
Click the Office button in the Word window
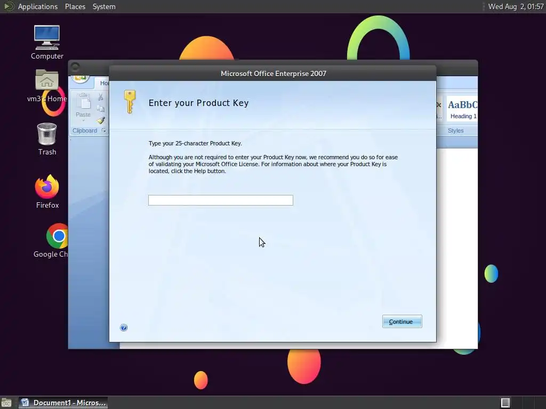tap(81, 78)
